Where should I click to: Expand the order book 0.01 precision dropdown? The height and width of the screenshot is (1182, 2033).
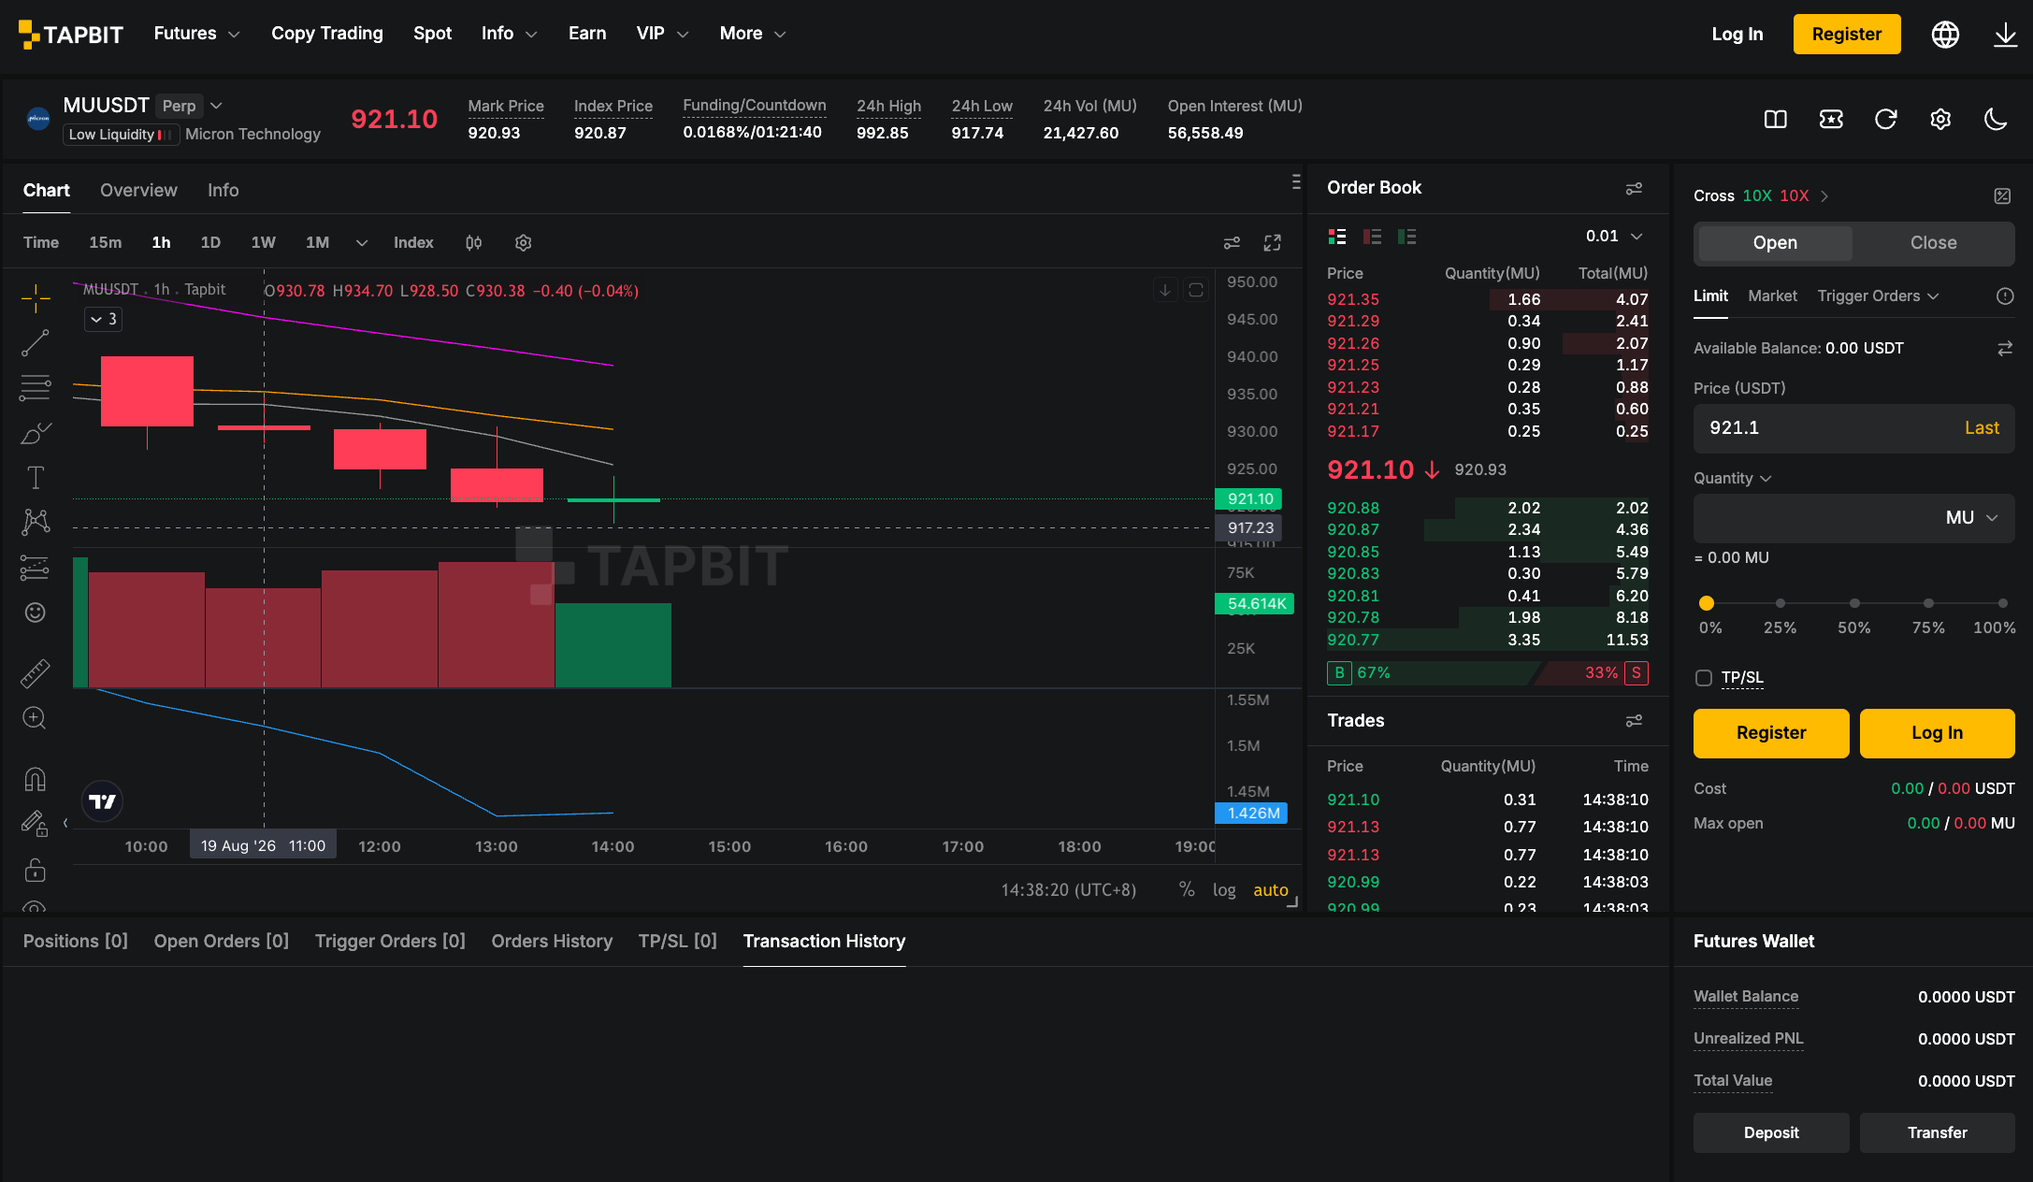(x=1614, y=237)
